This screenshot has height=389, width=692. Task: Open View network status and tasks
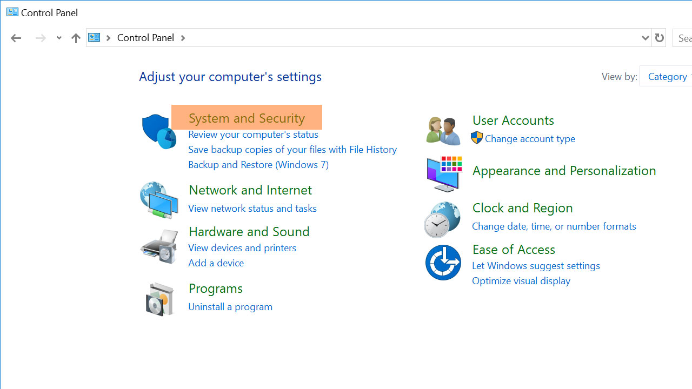point(252,208)
